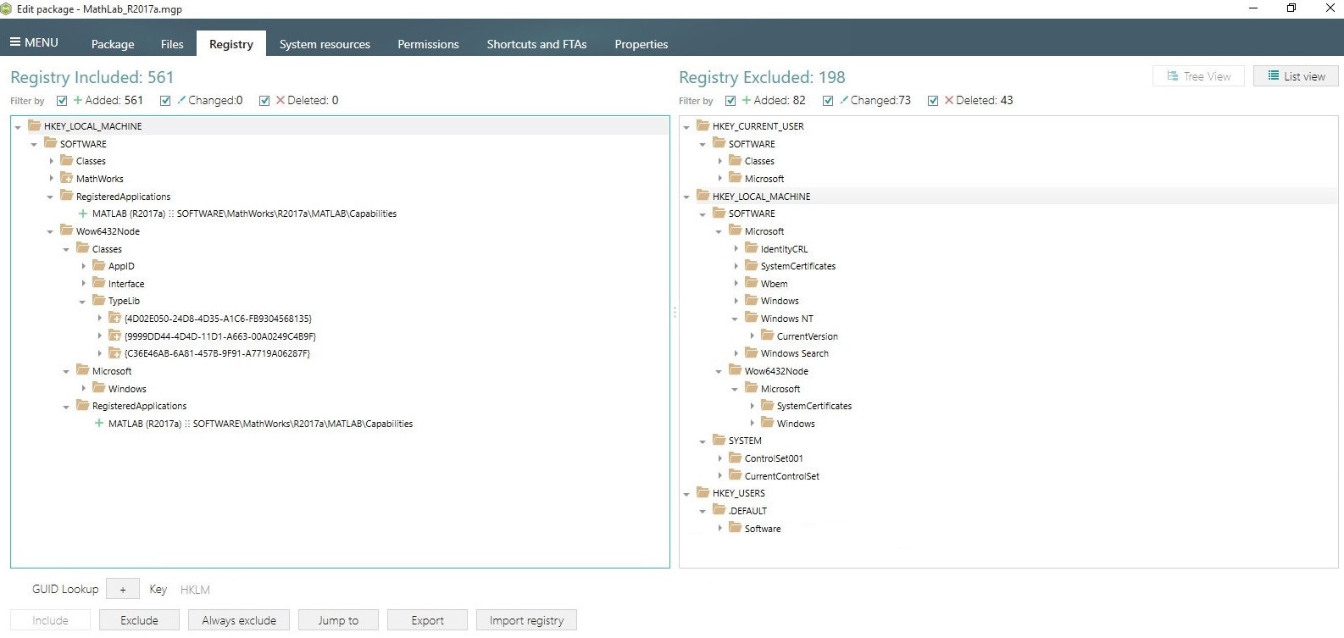Switch to Shortcuts and FTAs tab

tap(536, 44)
